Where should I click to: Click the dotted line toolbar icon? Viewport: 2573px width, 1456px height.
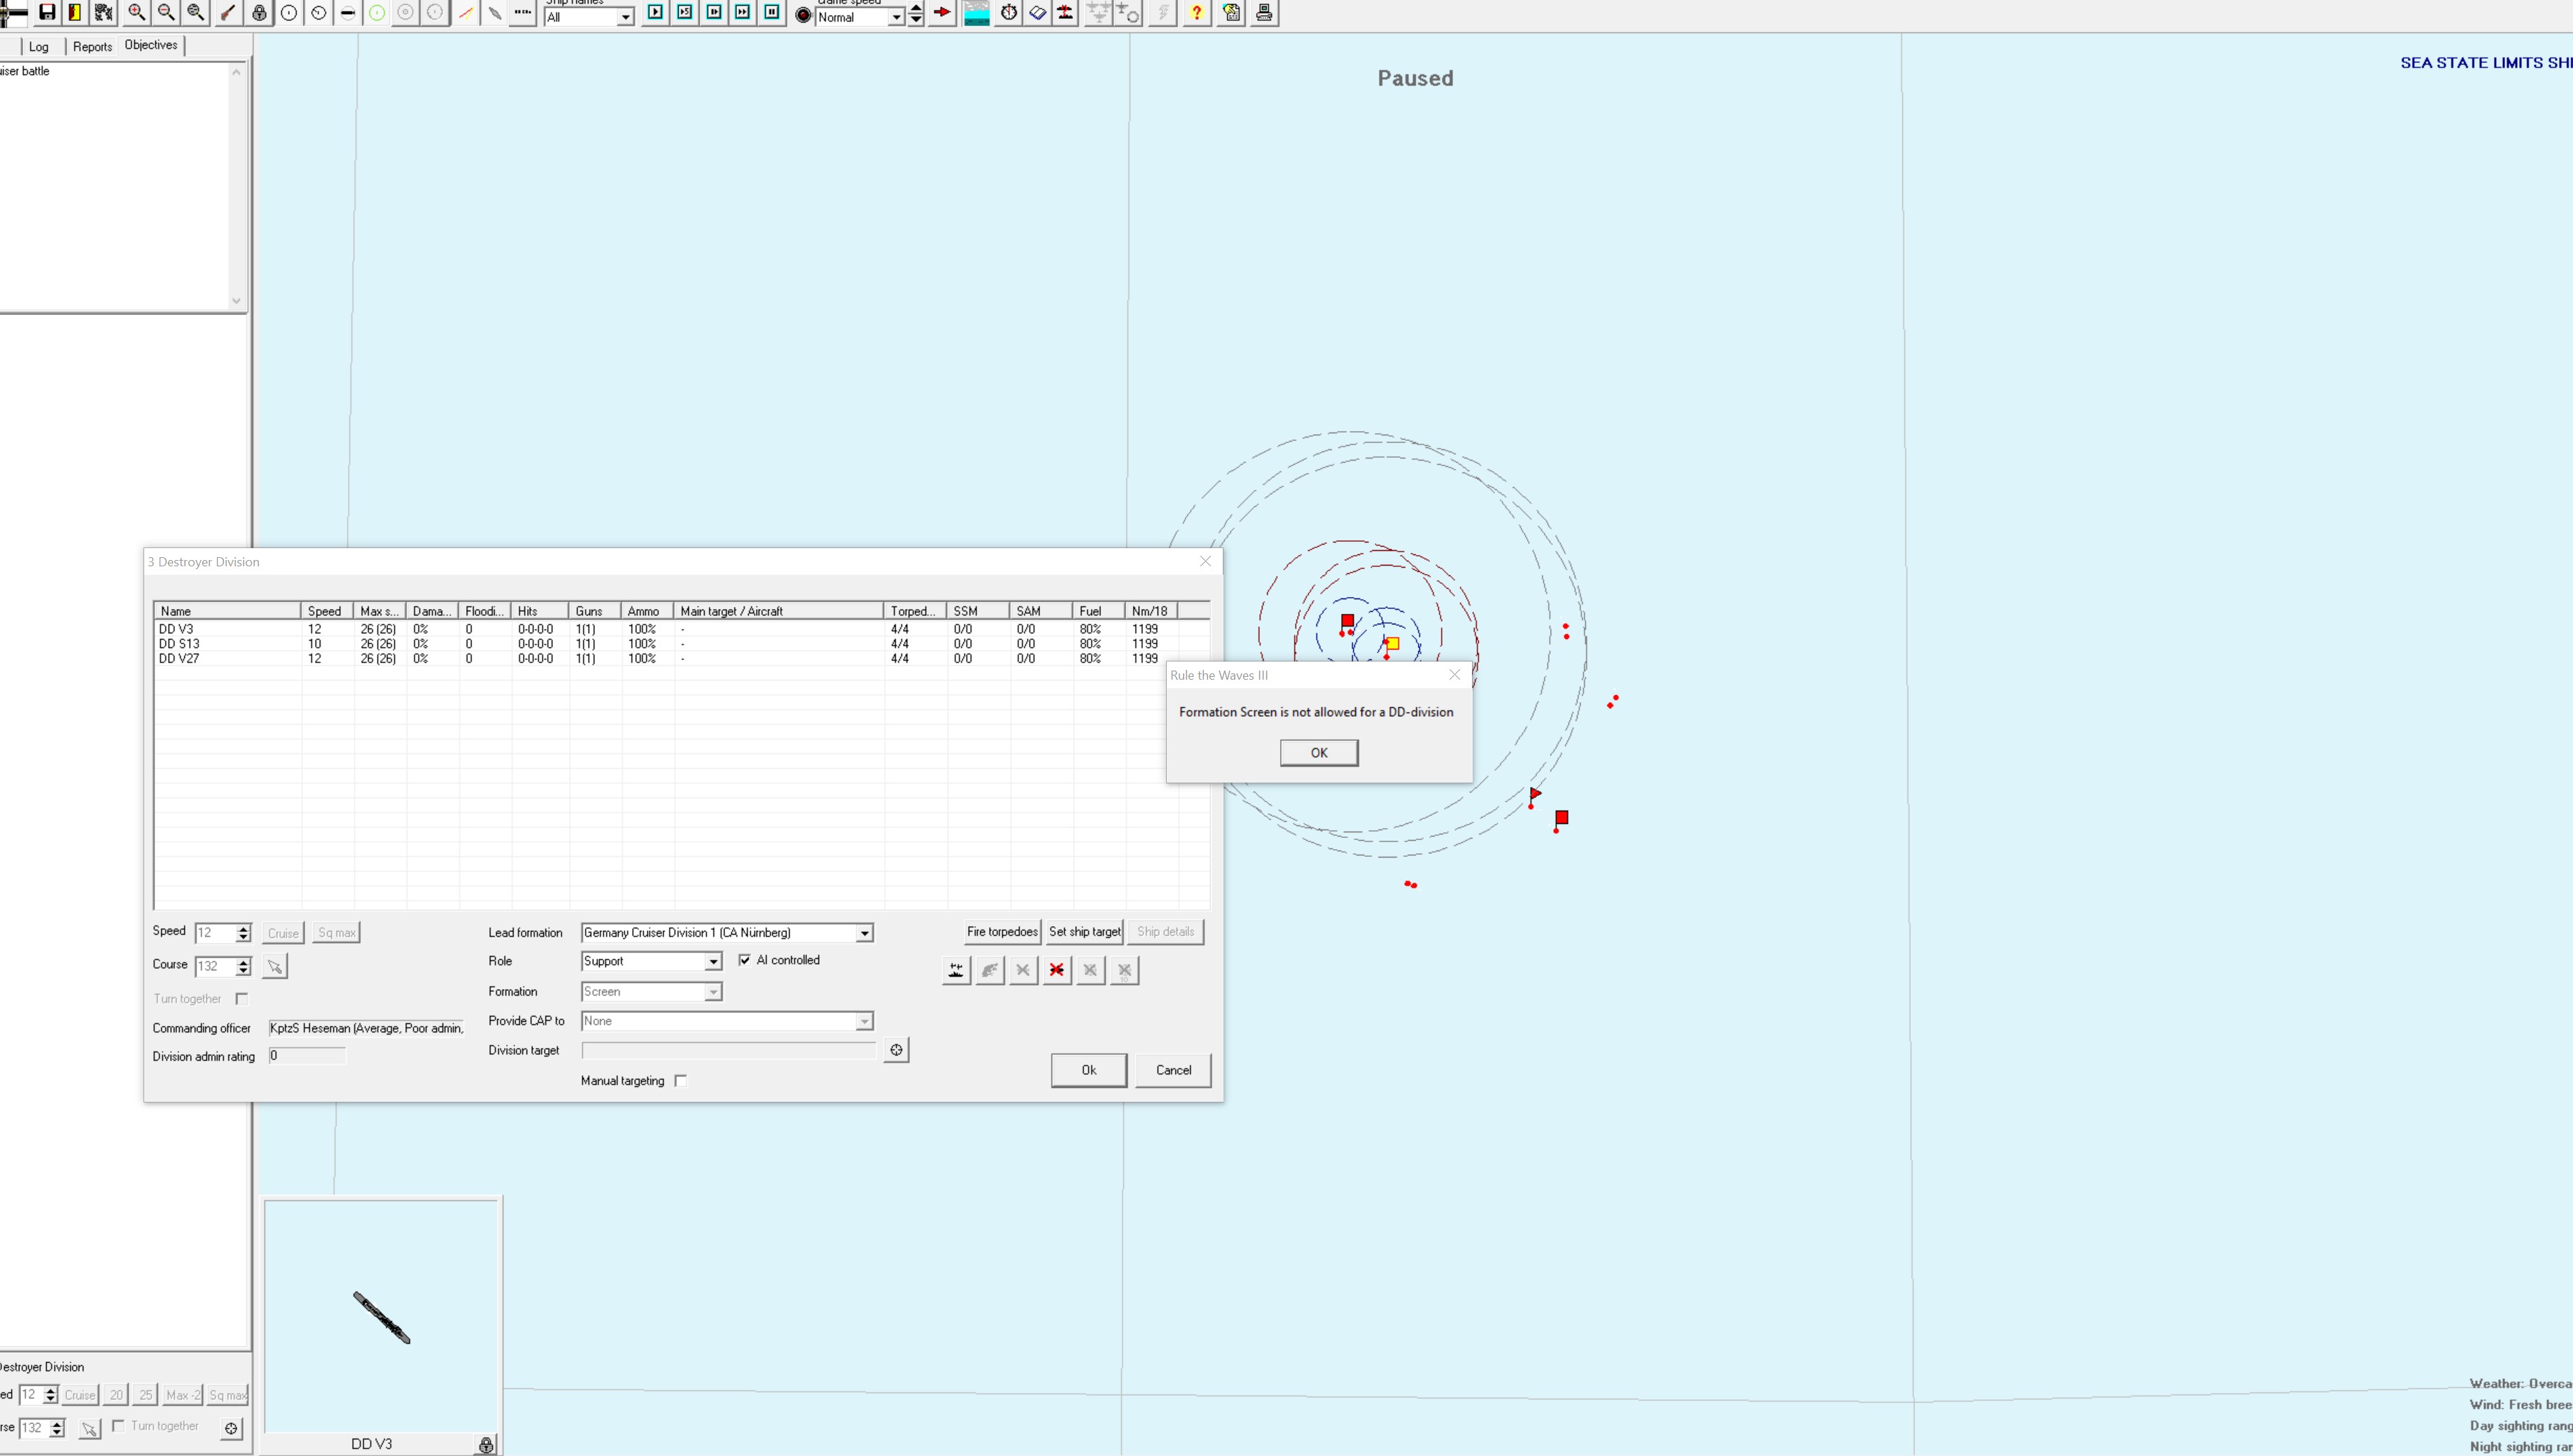click(523, 13)
